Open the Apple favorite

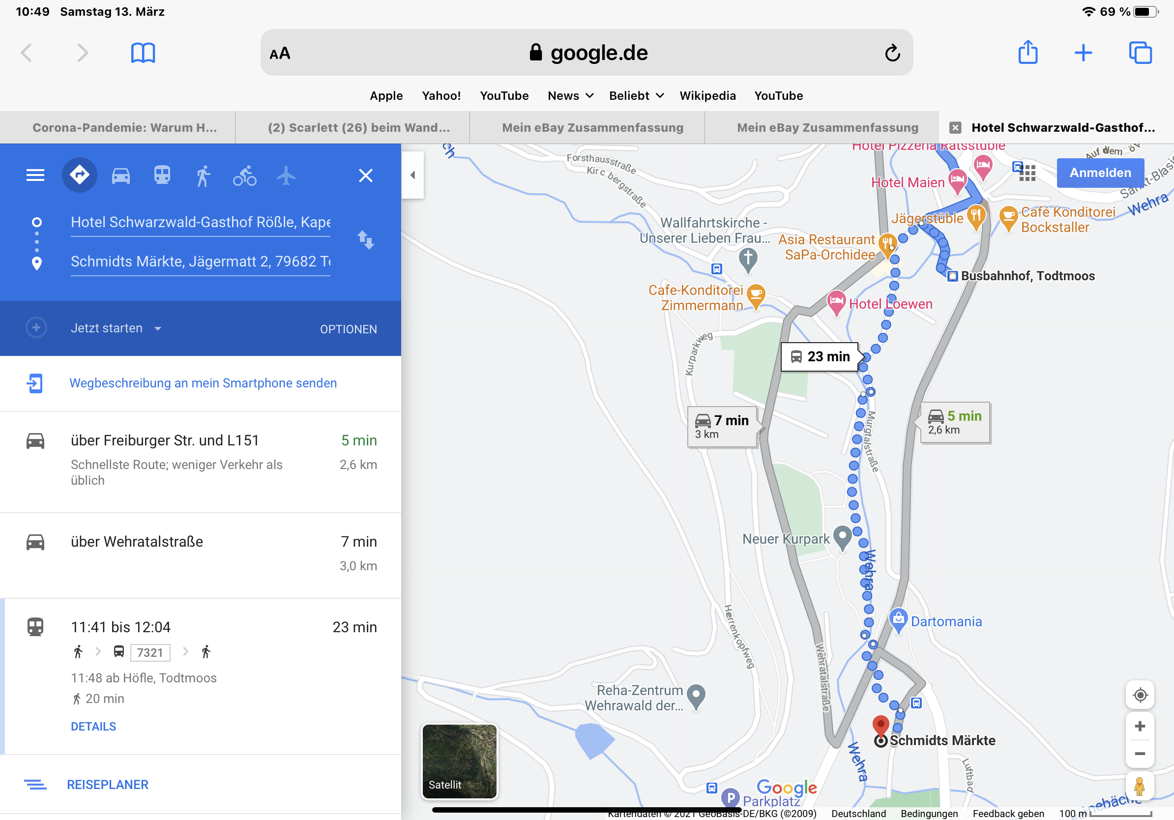386,95
